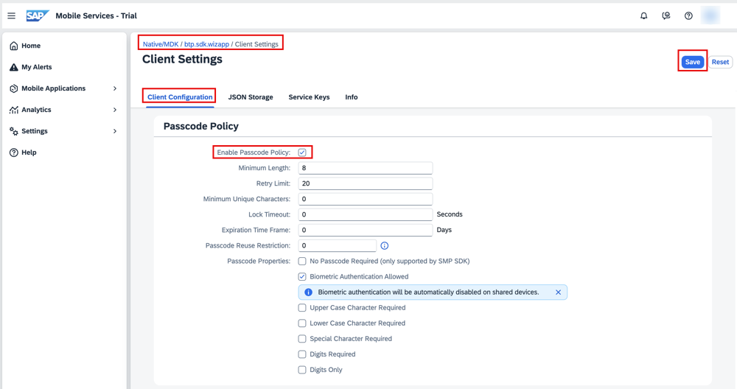The image size is (737, 389).
Task: Check No Passcode Required checkbox
Action: 302,262
